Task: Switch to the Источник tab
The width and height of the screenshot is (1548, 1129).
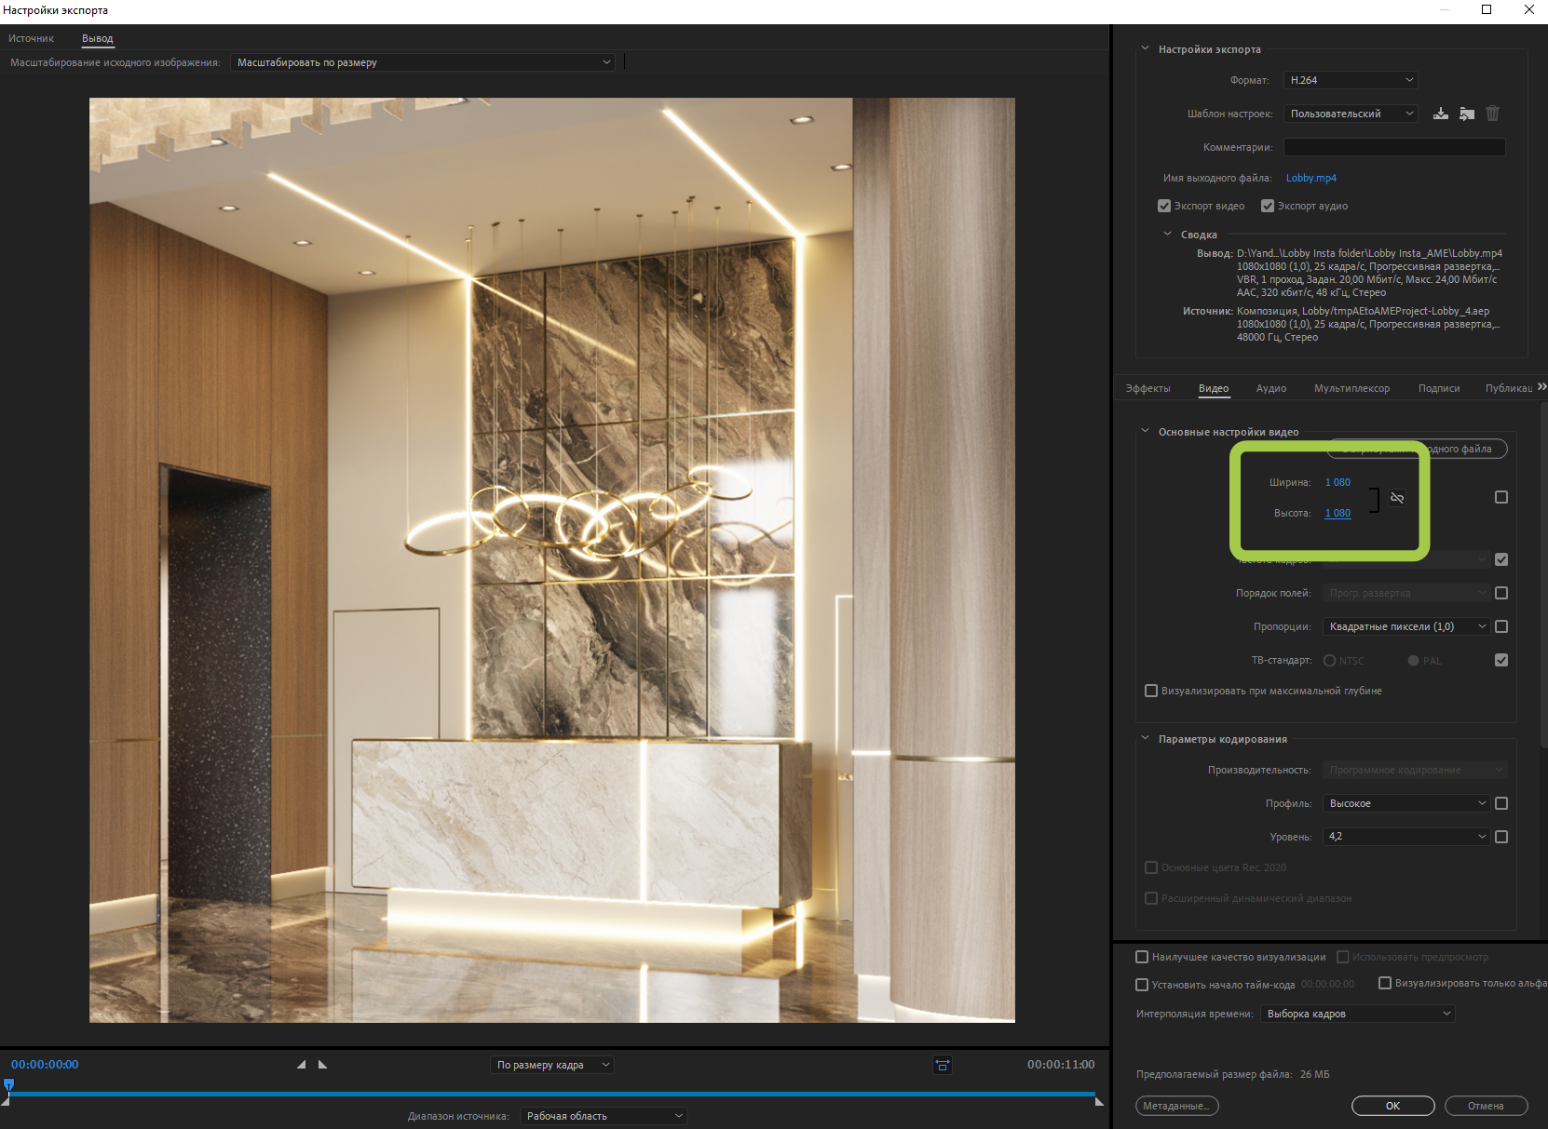Action: 32,38
